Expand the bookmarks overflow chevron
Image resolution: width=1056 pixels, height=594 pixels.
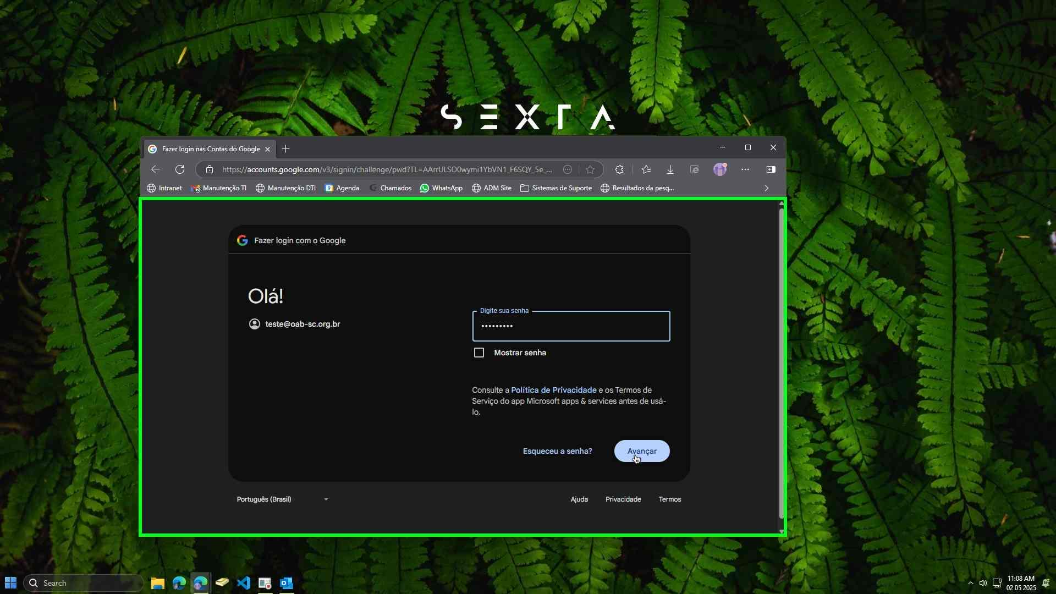coord(766,188)
